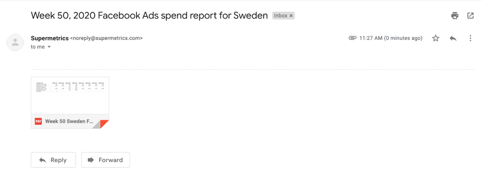This screenshot has height=182, width=487.
Task: Open the spreadsheet preview thumbnail of the attachment
Action: [70, 96]
